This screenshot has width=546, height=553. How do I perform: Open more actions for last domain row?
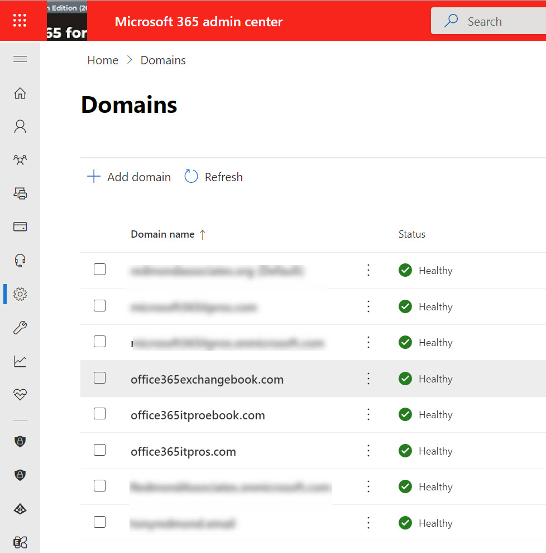pos(368,523)
